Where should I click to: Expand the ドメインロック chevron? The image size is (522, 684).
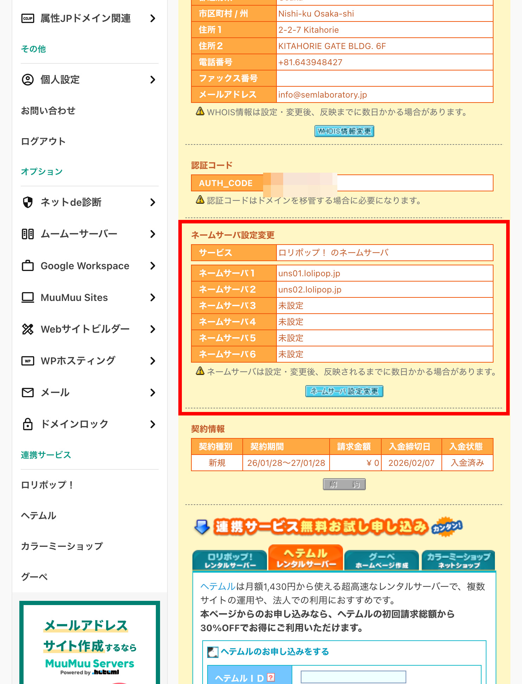[x=152, y=424]
